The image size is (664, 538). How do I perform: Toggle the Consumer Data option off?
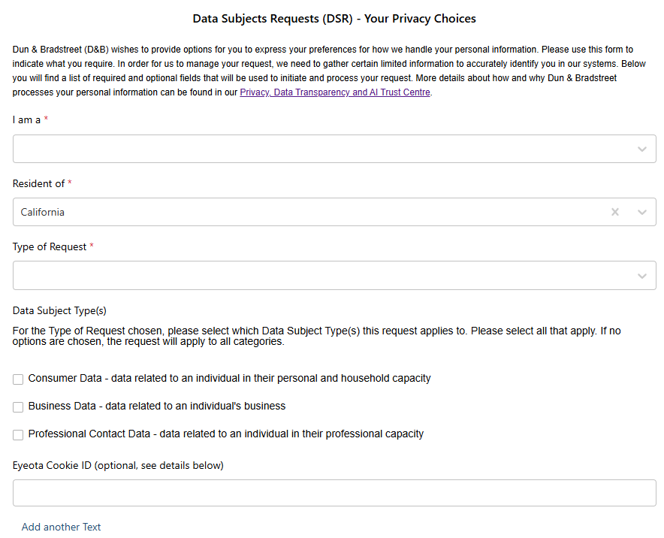click(18, 379)
